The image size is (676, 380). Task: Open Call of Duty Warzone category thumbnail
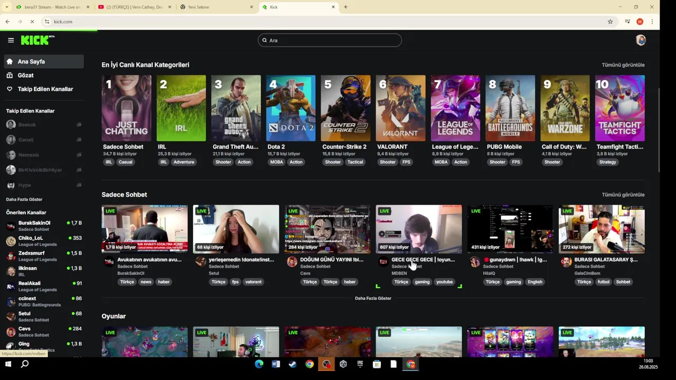[x=565, y=108]
